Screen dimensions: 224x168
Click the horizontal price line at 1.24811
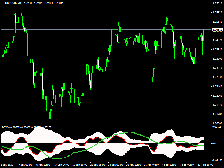(x=112, y=29)
